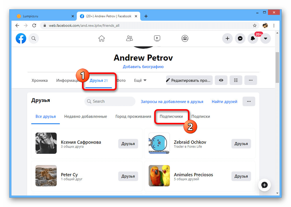Screen dimensions: 291x207
Task: Click the 3 общих друга text
Action: 72,146
